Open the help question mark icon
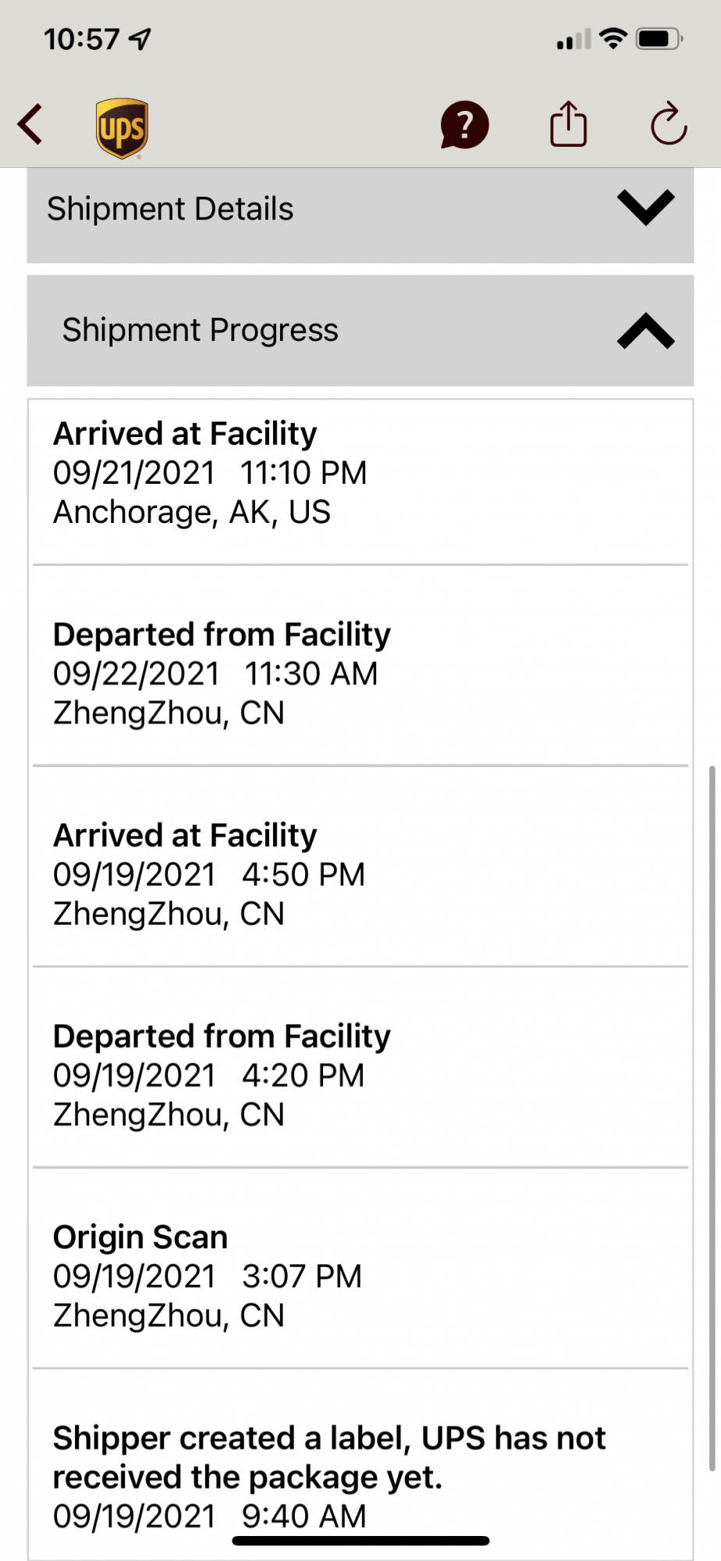This screenshot has width=721, height=1561. point(464,125)
